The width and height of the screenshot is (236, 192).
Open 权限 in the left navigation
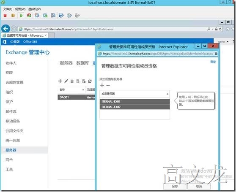9,73
